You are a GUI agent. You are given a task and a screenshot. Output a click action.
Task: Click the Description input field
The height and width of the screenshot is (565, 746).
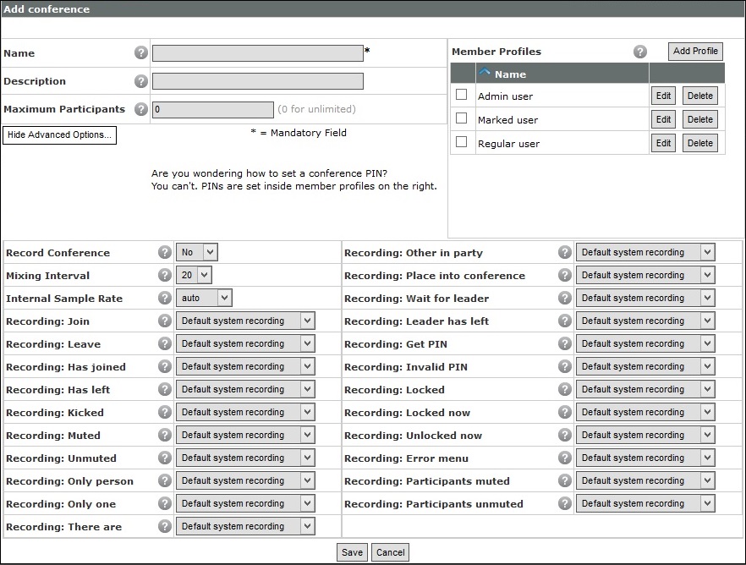point(258,81)
